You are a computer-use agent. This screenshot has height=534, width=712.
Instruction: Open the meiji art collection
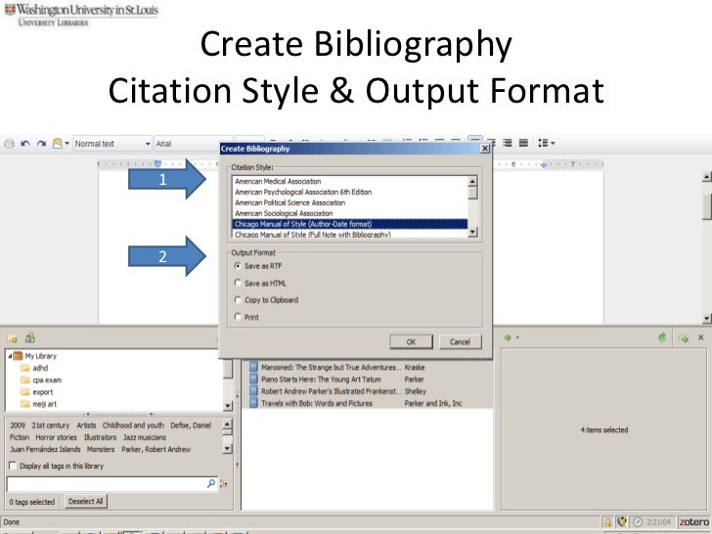click(x=45, y=404)
